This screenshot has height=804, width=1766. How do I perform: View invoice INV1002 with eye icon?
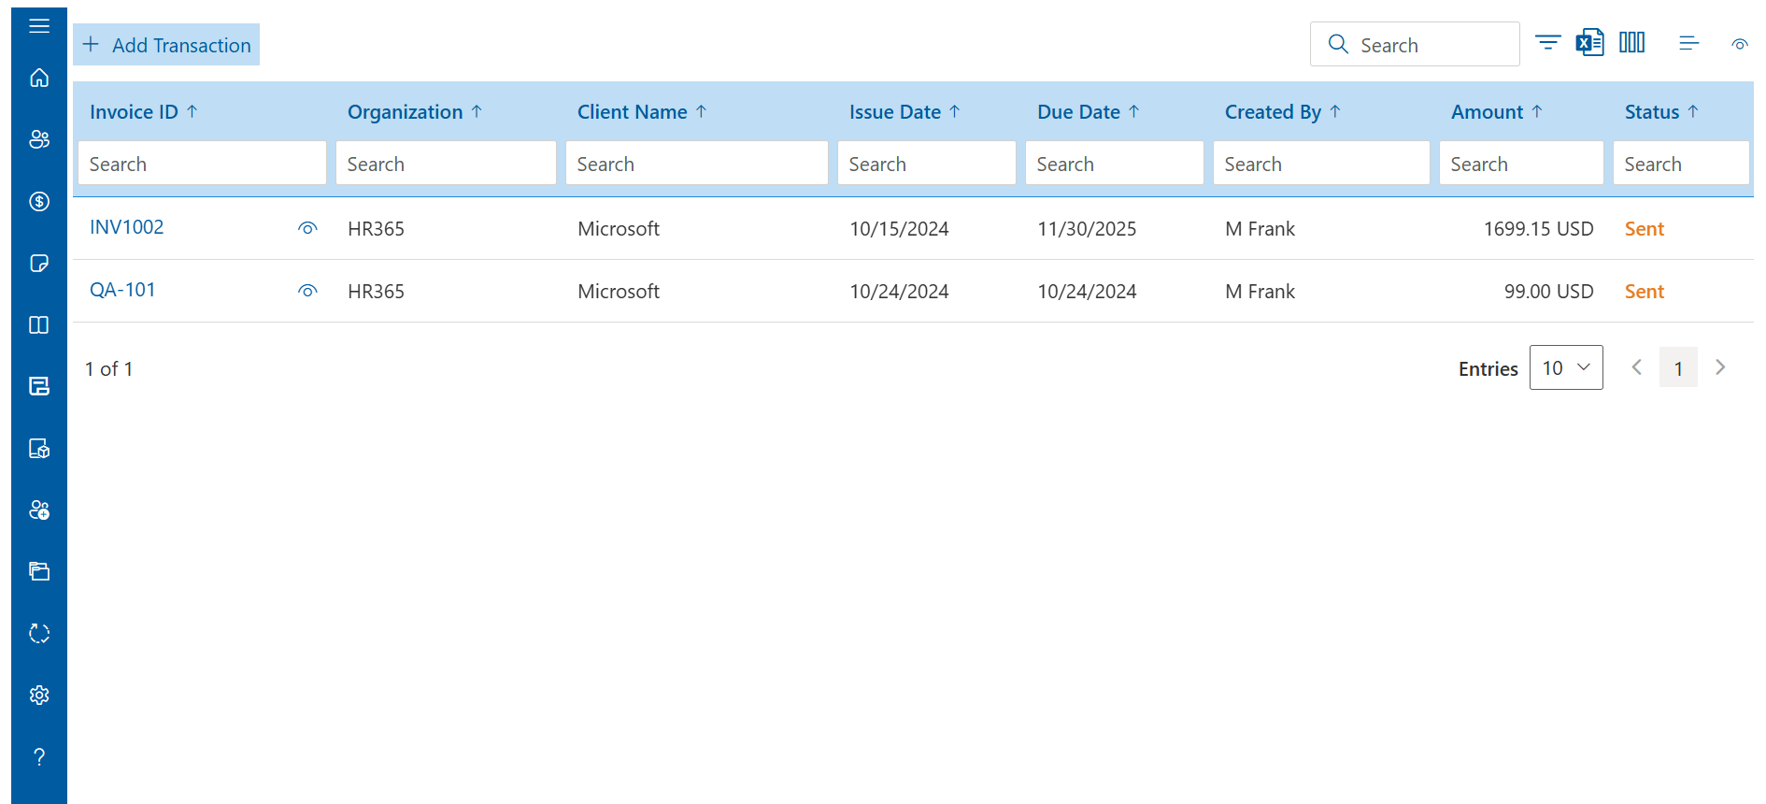pyautogui.click(x=307, y=228)
